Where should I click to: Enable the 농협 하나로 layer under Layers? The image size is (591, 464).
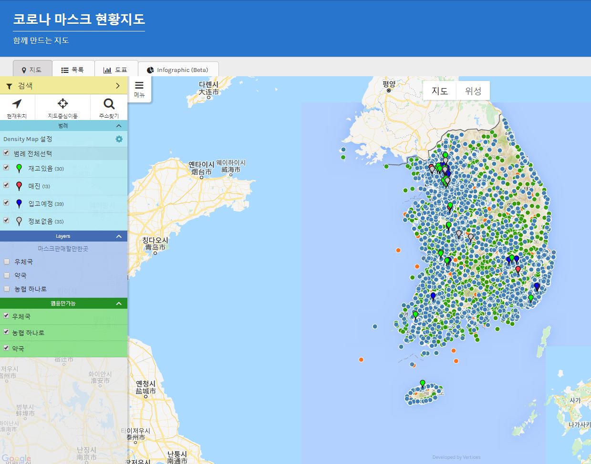[7, 289]
